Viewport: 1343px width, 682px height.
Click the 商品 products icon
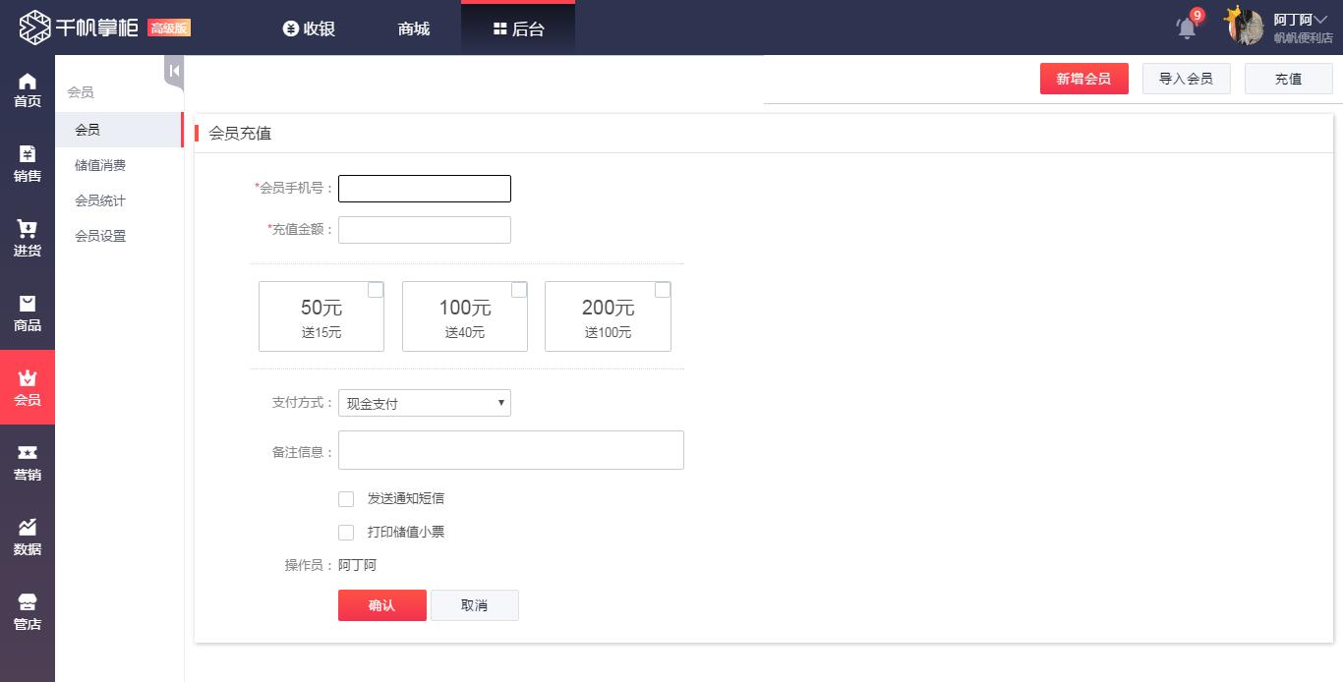coord(28,313)
